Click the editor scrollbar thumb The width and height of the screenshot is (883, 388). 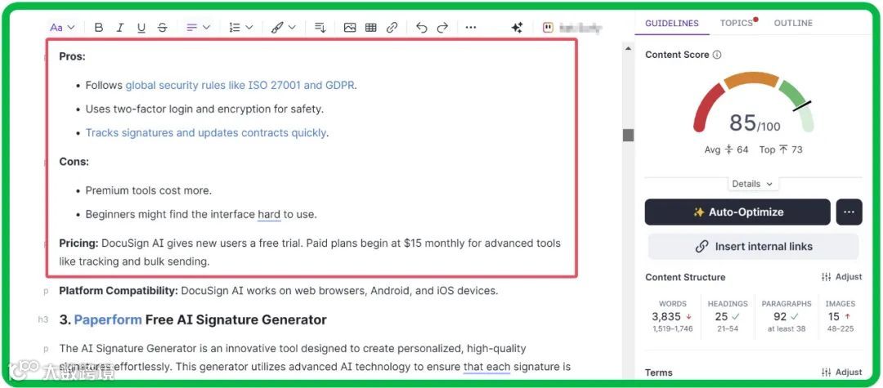point(628,135)
